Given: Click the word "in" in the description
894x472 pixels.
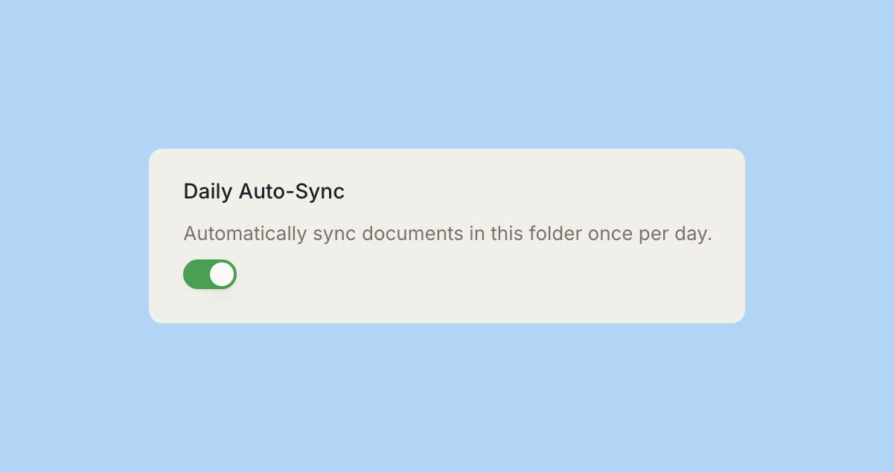Looking at the screenshot, I should (x=476, y=233).
